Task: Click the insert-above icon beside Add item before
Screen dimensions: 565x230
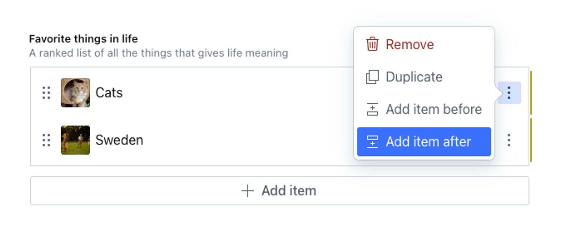Action: click(372, 109)
